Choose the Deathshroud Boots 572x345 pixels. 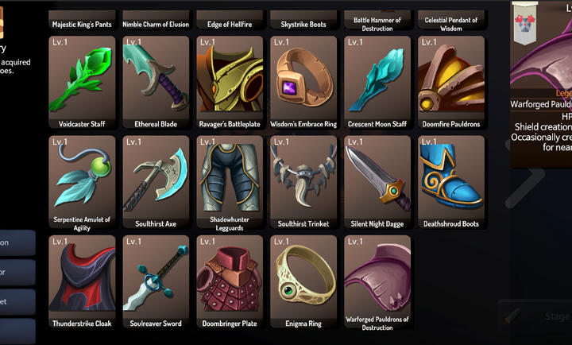(451, 182)
